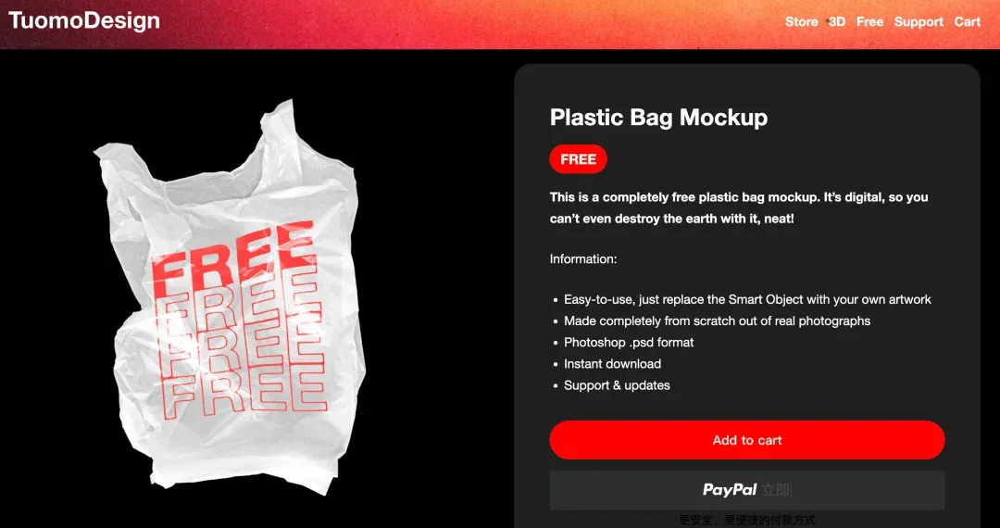
Task: Click the red FREE price badge
Action: point(578,159)
